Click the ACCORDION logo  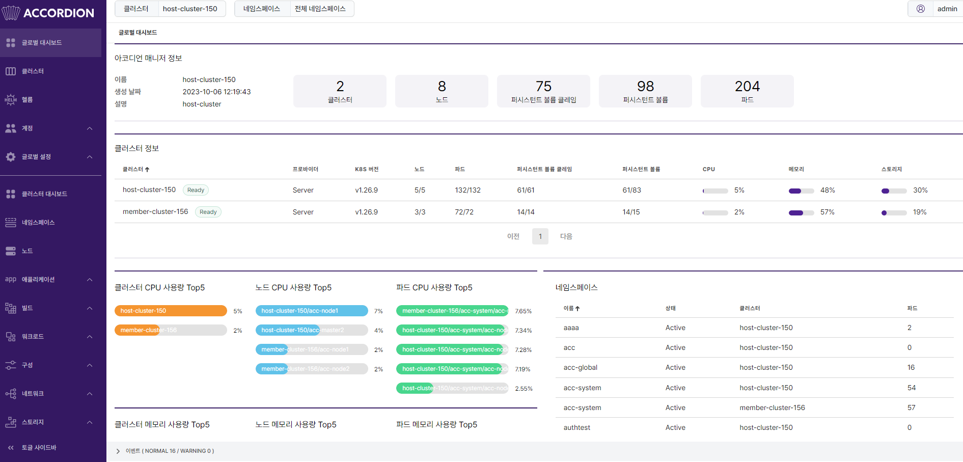tap(48, 13)
